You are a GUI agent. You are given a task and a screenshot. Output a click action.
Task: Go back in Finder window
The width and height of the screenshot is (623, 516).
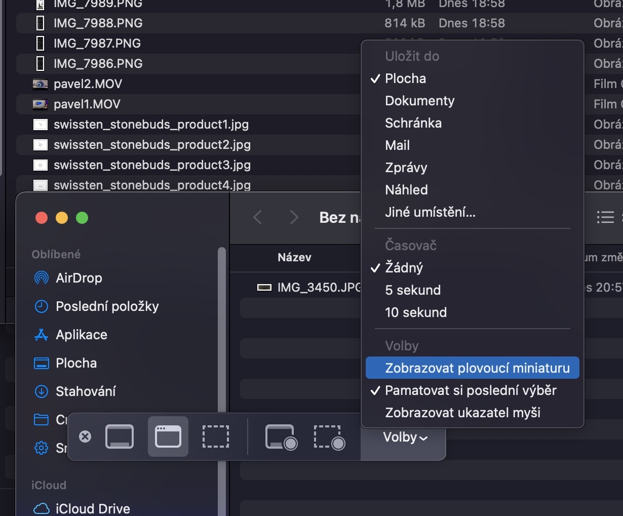(x=258, y=218)
